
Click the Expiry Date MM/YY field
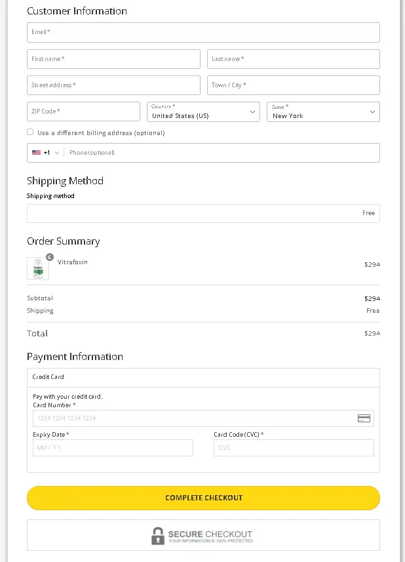[112, 447]
